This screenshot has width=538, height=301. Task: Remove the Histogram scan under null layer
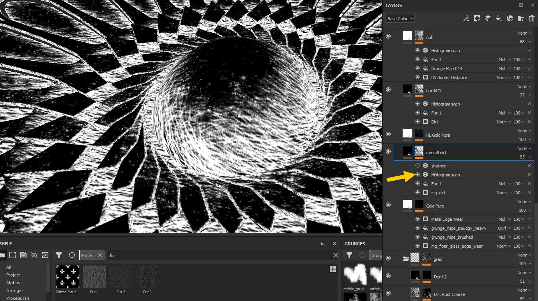coord(529,51)
